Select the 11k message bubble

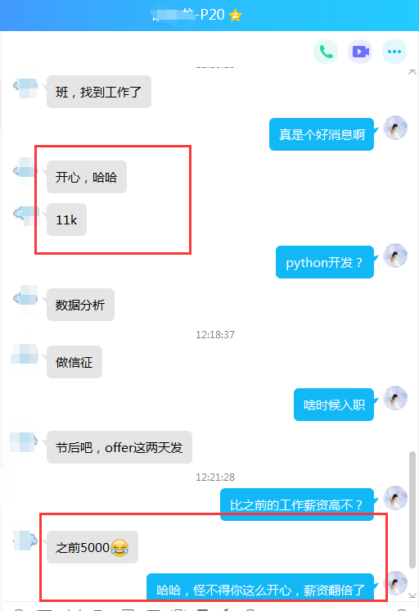pyautogui.click(x=66, y=220)
